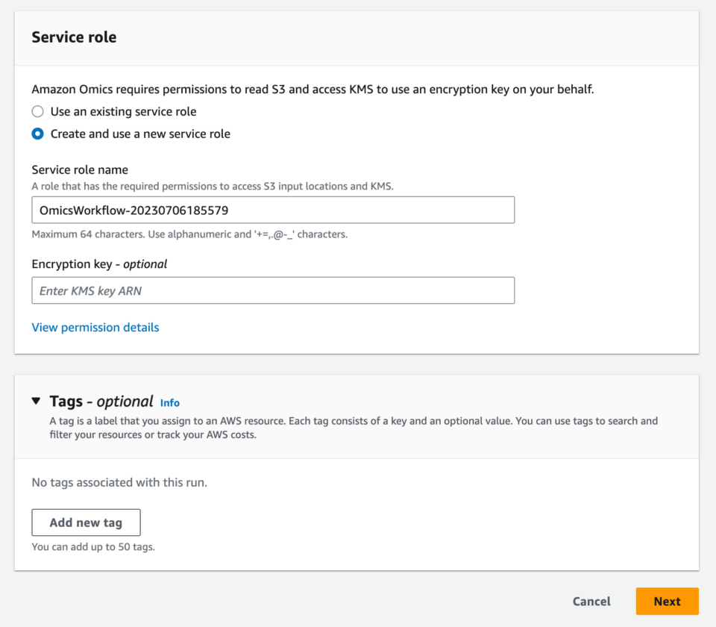Choose 'Create and use a new service role' option
The image size is (716, 627).
37,134
